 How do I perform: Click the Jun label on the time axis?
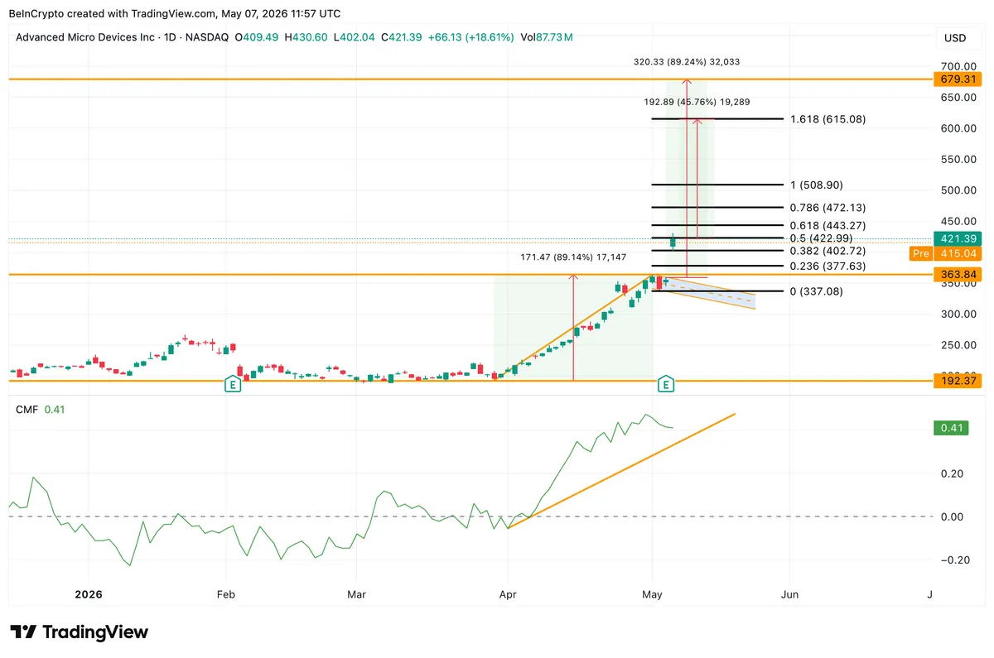click(790, 594)
